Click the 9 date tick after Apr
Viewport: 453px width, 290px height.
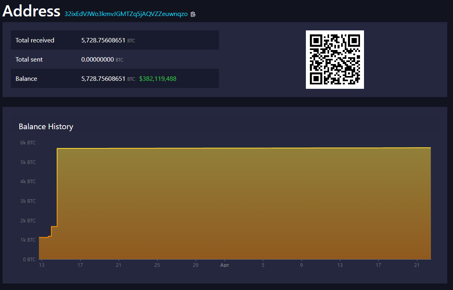[x=301, y=265]
